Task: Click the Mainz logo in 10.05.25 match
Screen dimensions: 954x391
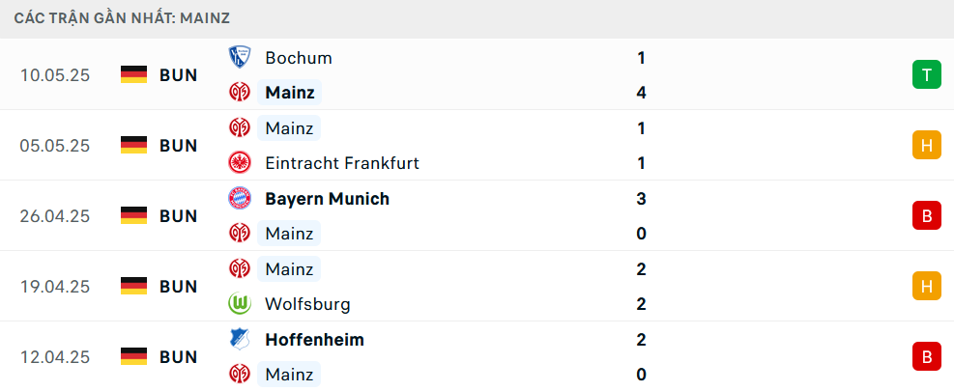Action: tap(240, 93)
